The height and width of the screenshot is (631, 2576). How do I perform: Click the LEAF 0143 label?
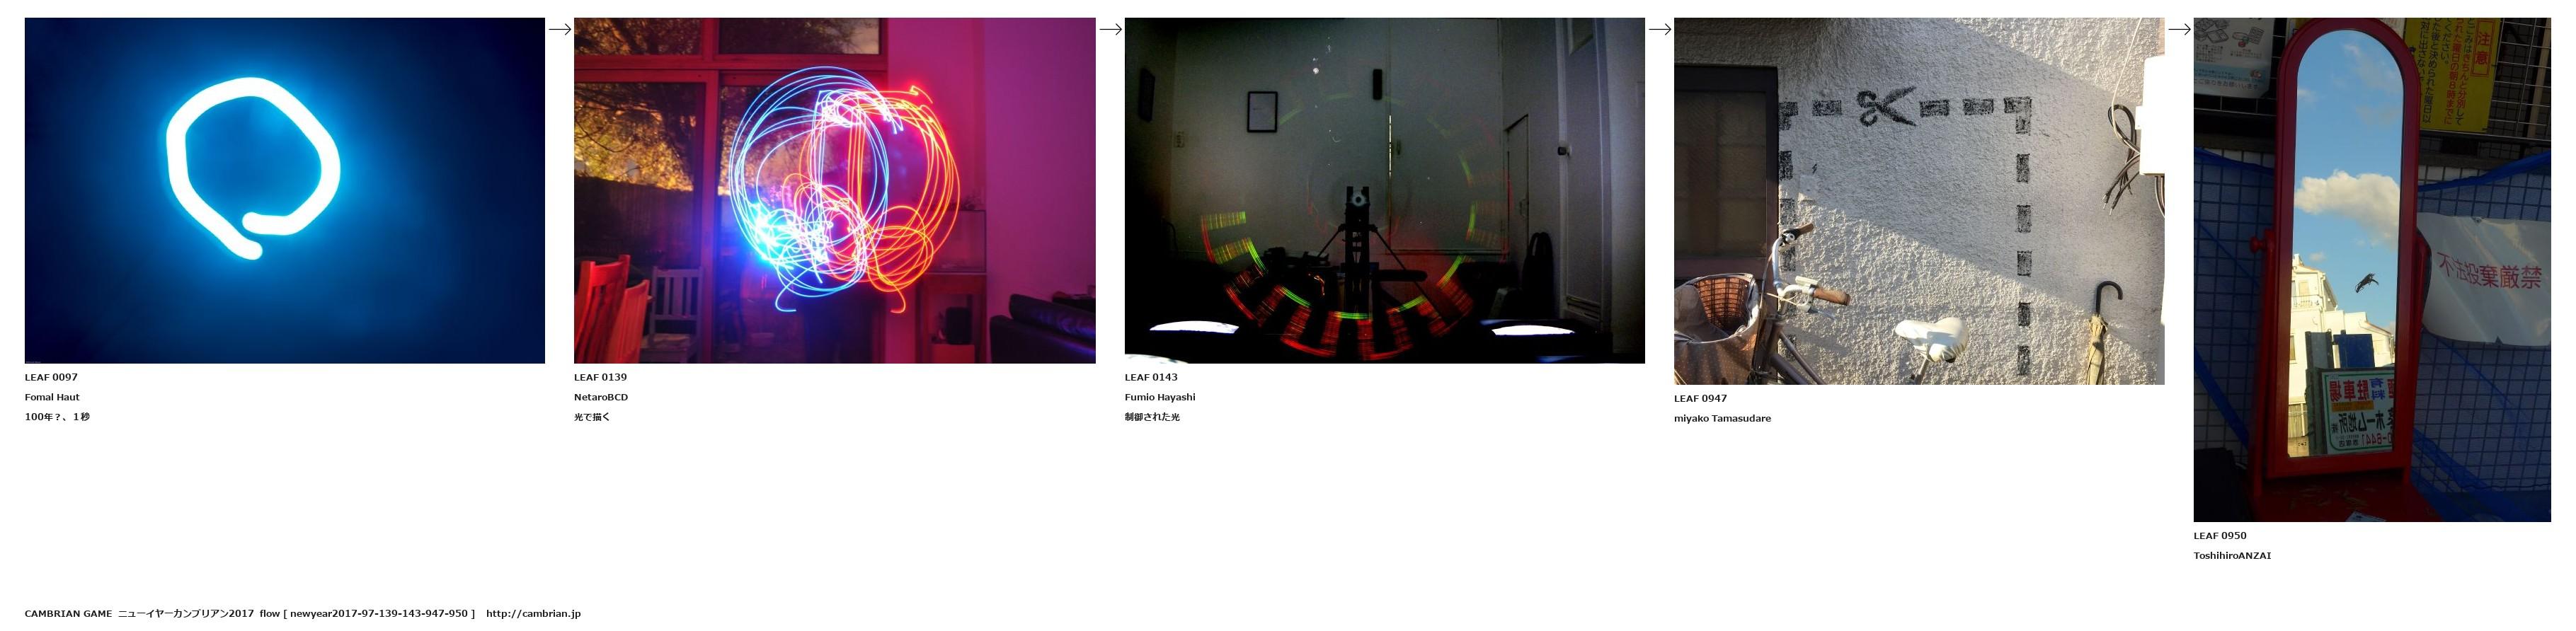[x=1150, y=377]
